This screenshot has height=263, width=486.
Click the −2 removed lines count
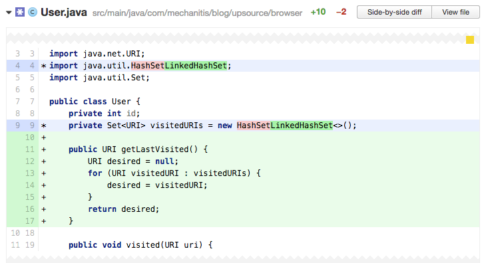coord(342,12)
